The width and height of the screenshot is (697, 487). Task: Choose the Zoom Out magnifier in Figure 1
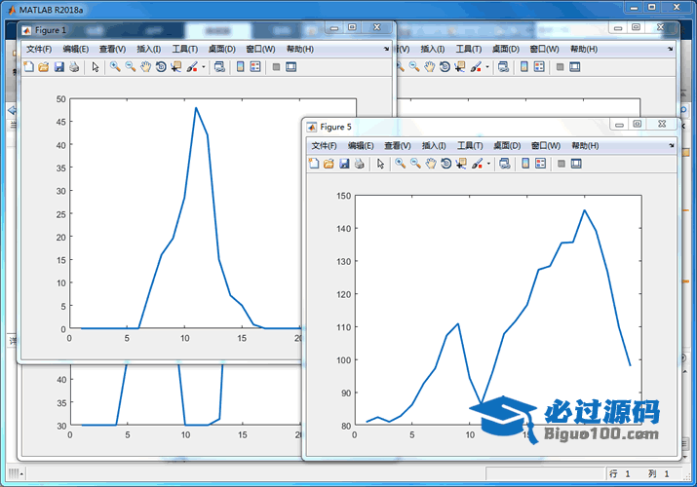130,67
